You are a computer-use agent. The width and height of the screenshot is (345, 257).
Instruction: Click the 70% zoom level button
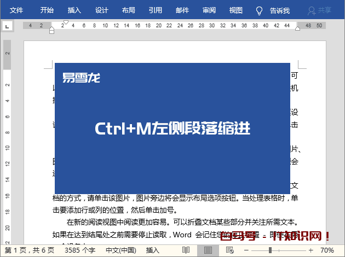point(327,250)
